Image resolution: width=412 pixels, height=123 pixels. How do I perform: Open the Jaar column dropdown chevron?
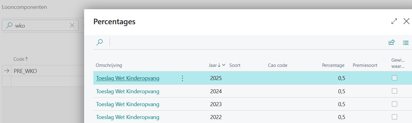224,65
